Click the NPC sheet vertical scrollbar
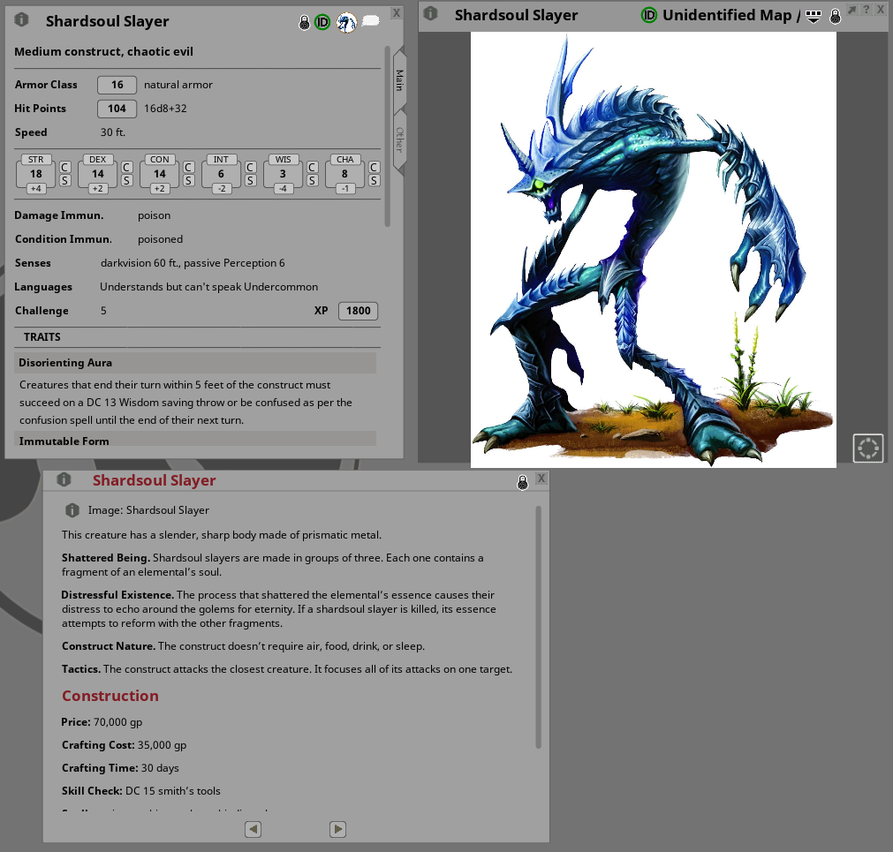The image size is (893, 852). click(x=387, y=137)
